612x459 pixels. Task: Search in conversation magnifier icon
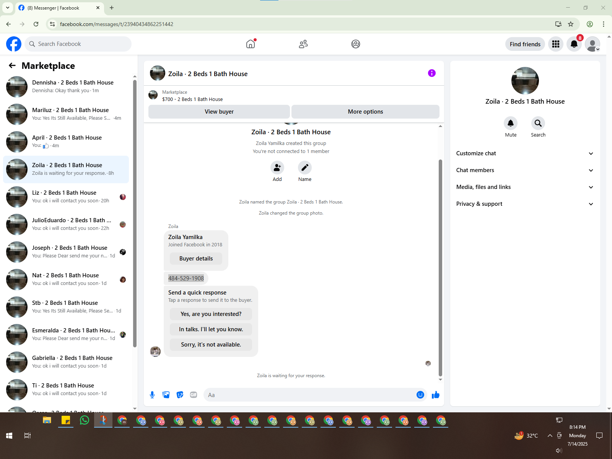pos(538,123)
